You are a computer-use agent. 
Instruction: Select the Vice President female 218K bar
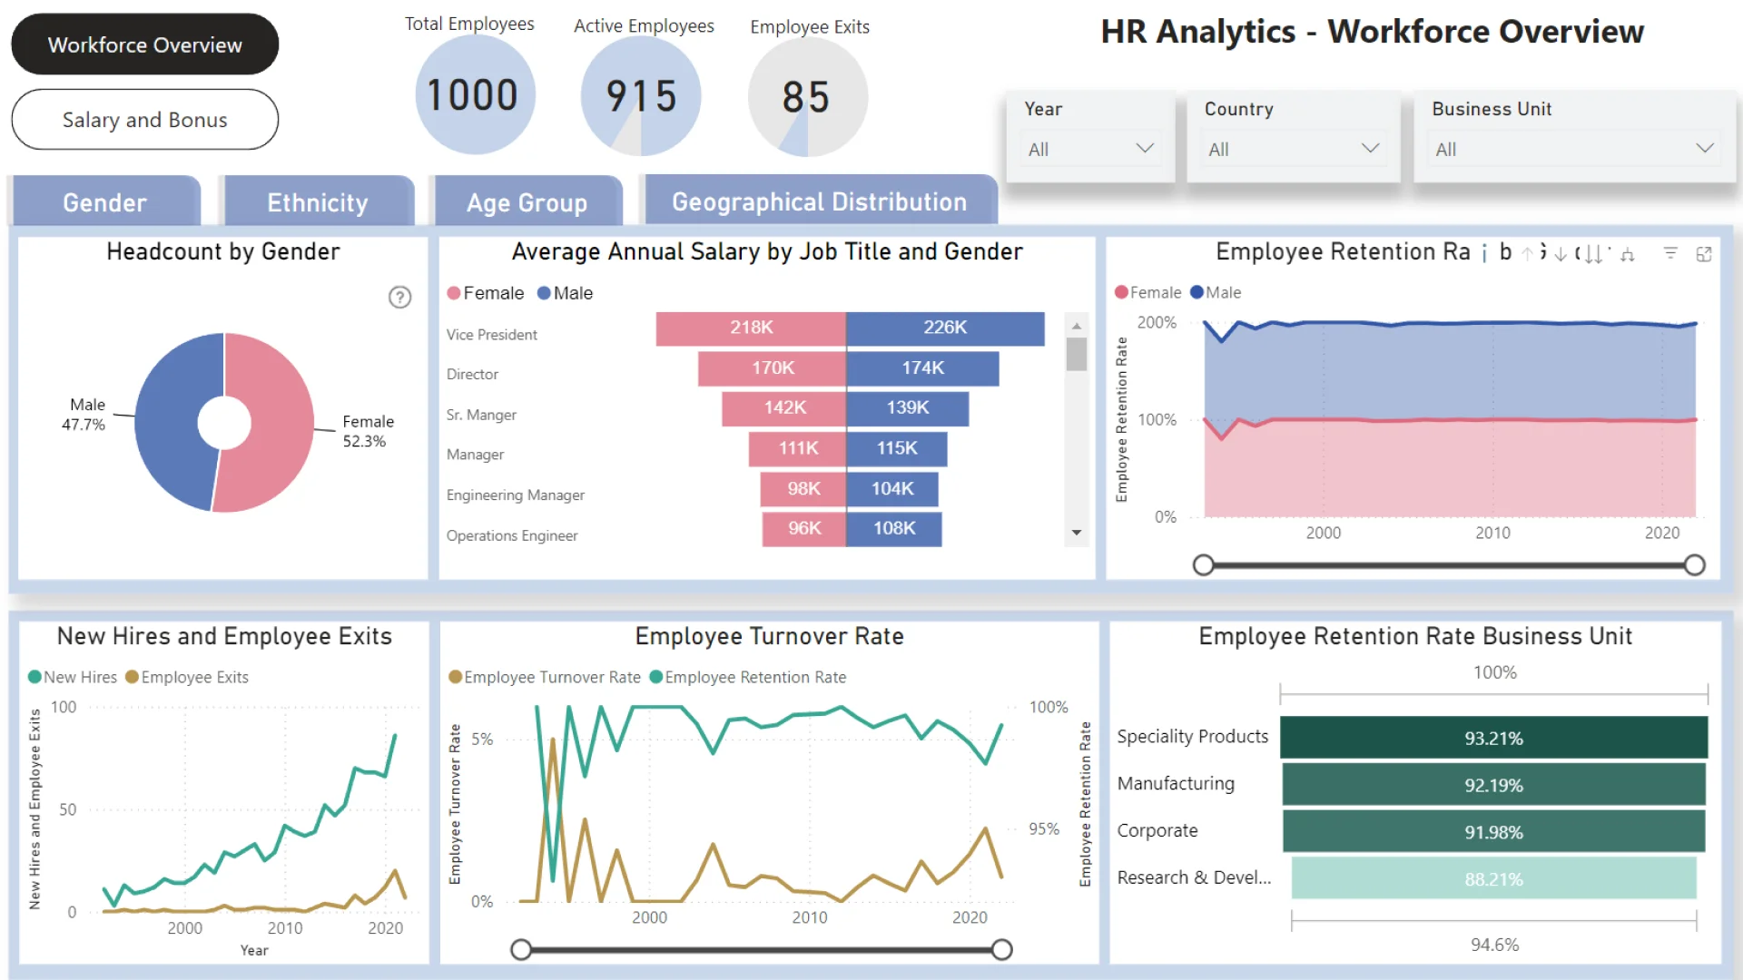click(x=751, y=328)
